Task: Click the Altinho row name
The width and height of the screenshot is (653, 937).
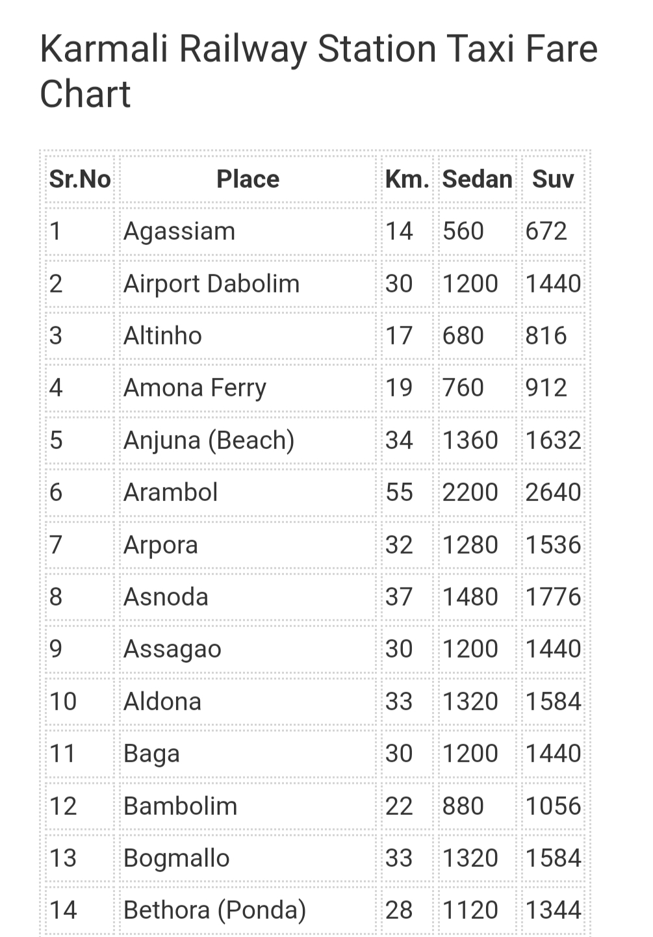Action: pos(162,336)
